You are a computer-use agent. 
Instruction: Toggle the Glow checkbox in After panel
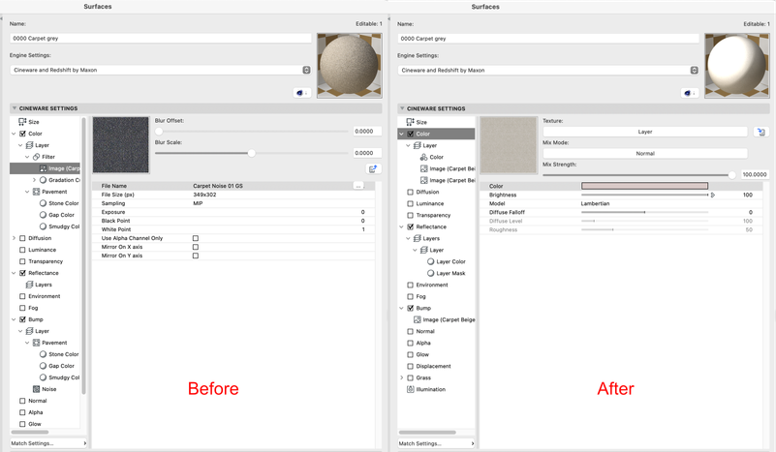click(410, 354)
